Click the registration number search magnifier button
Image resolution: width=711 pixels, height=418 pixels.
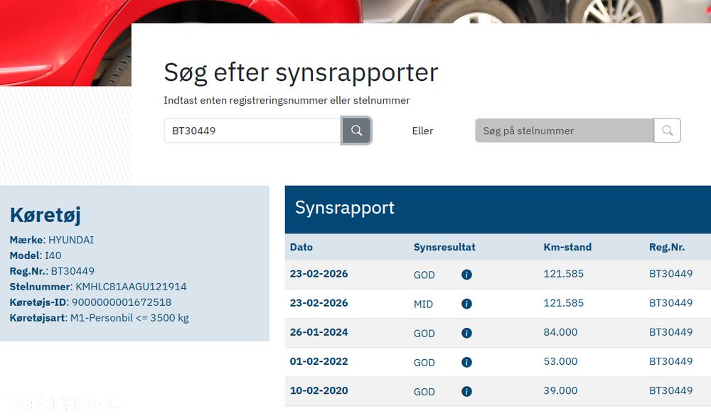point(357,131)
